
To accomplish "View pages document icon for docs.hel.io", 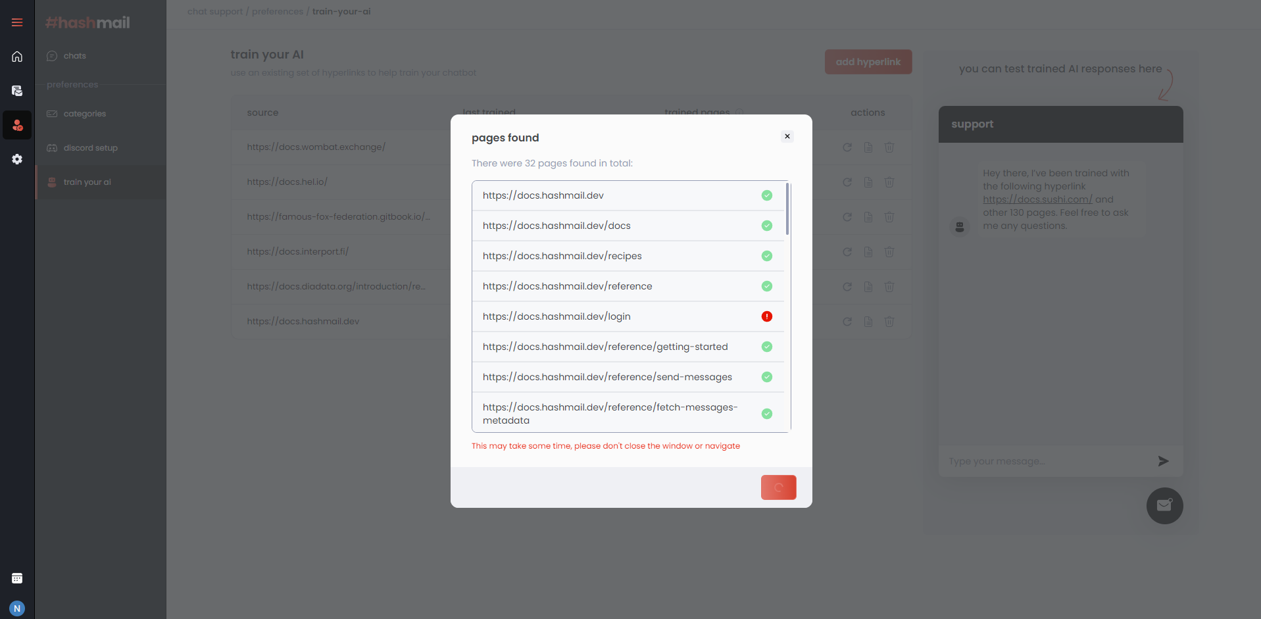I will click(x=868, y=182).
